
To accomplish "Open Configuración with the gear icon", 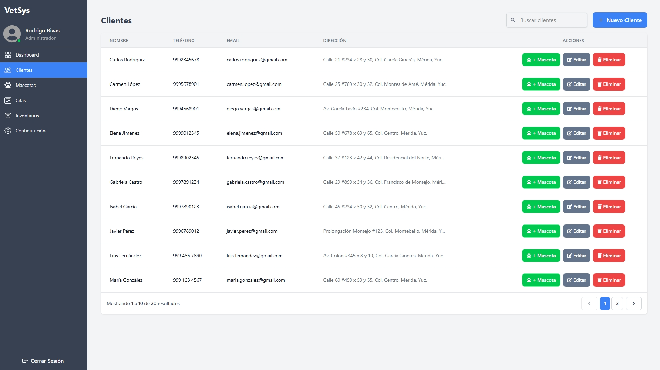I will [x=8, y=131].
